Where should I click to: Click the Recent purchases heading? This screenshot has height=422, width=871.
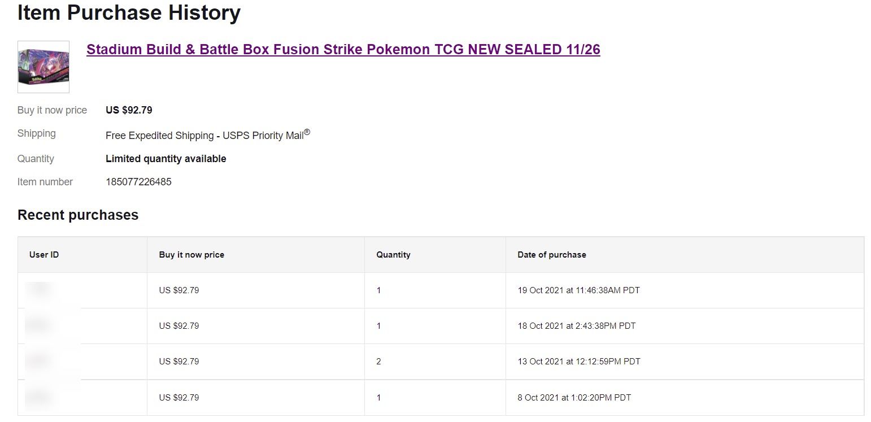coord(78,215)
